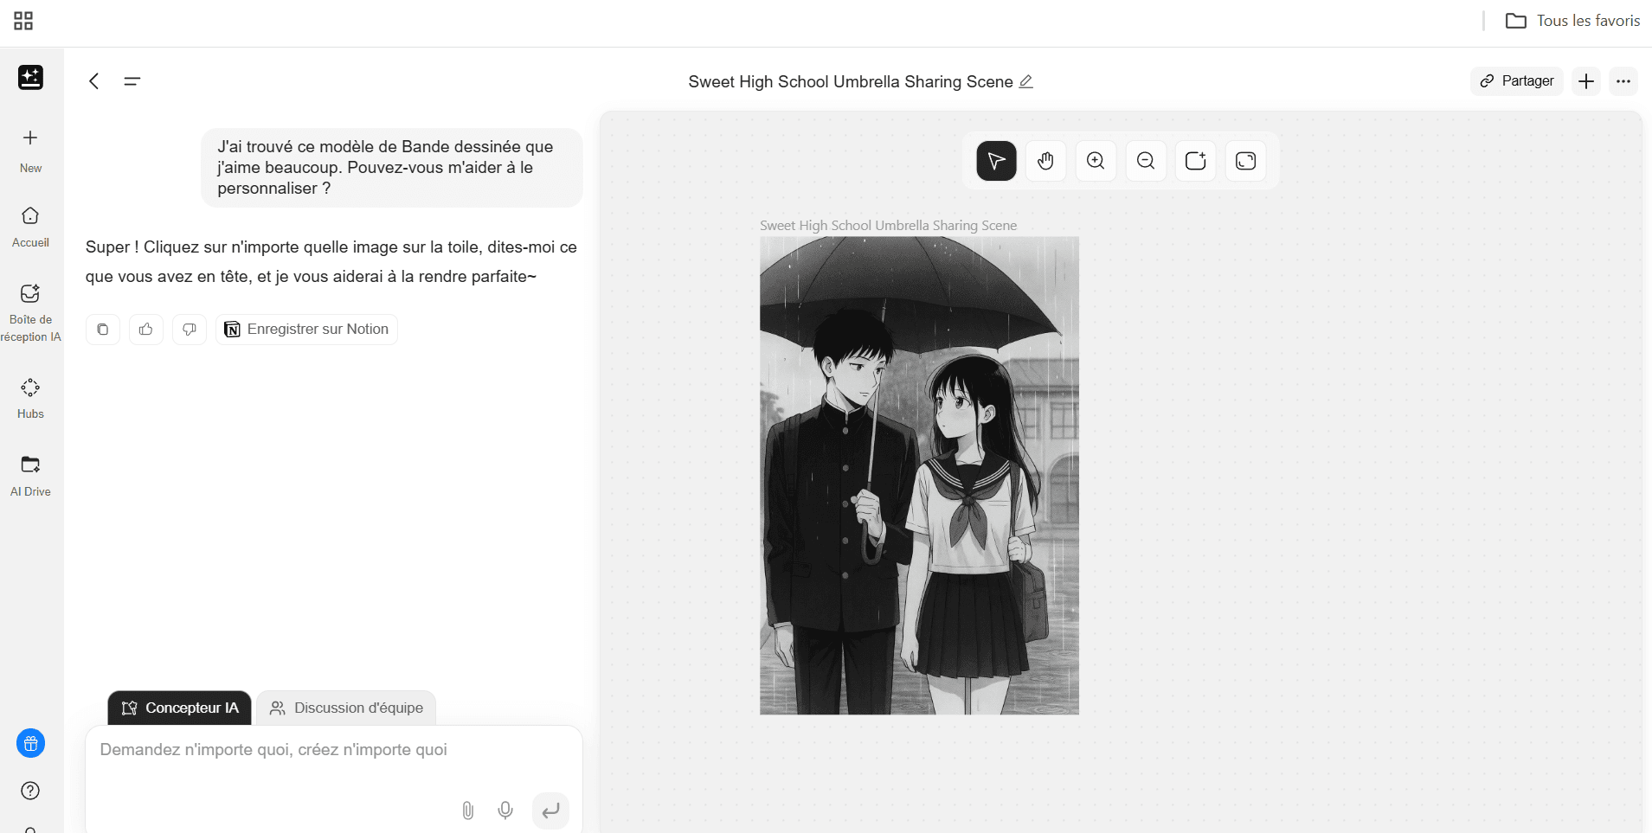The image size is (1652, 833).
Task: Click Enregistrer sur Notion
Action: point(306,330)
